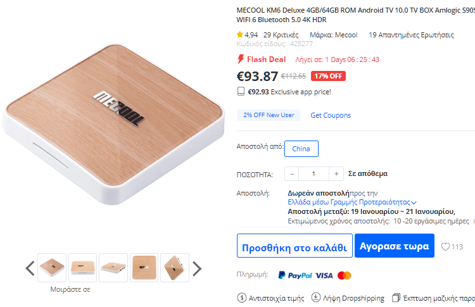Click the 2% OFF New User coupon

click(x=269, y=115)
